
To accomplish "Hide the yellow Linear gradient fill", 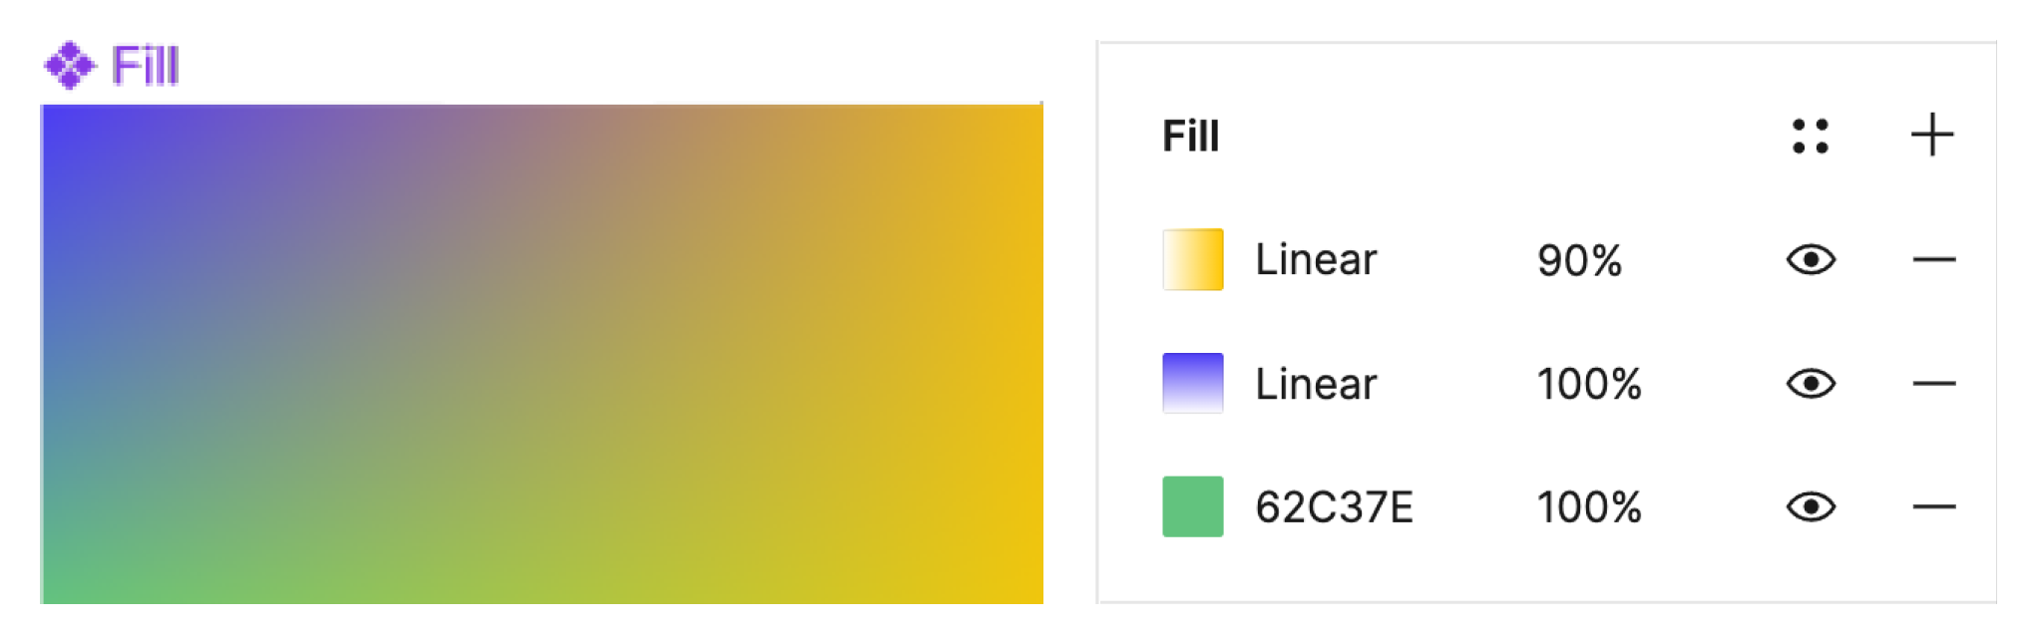I will pos(1811,260).
